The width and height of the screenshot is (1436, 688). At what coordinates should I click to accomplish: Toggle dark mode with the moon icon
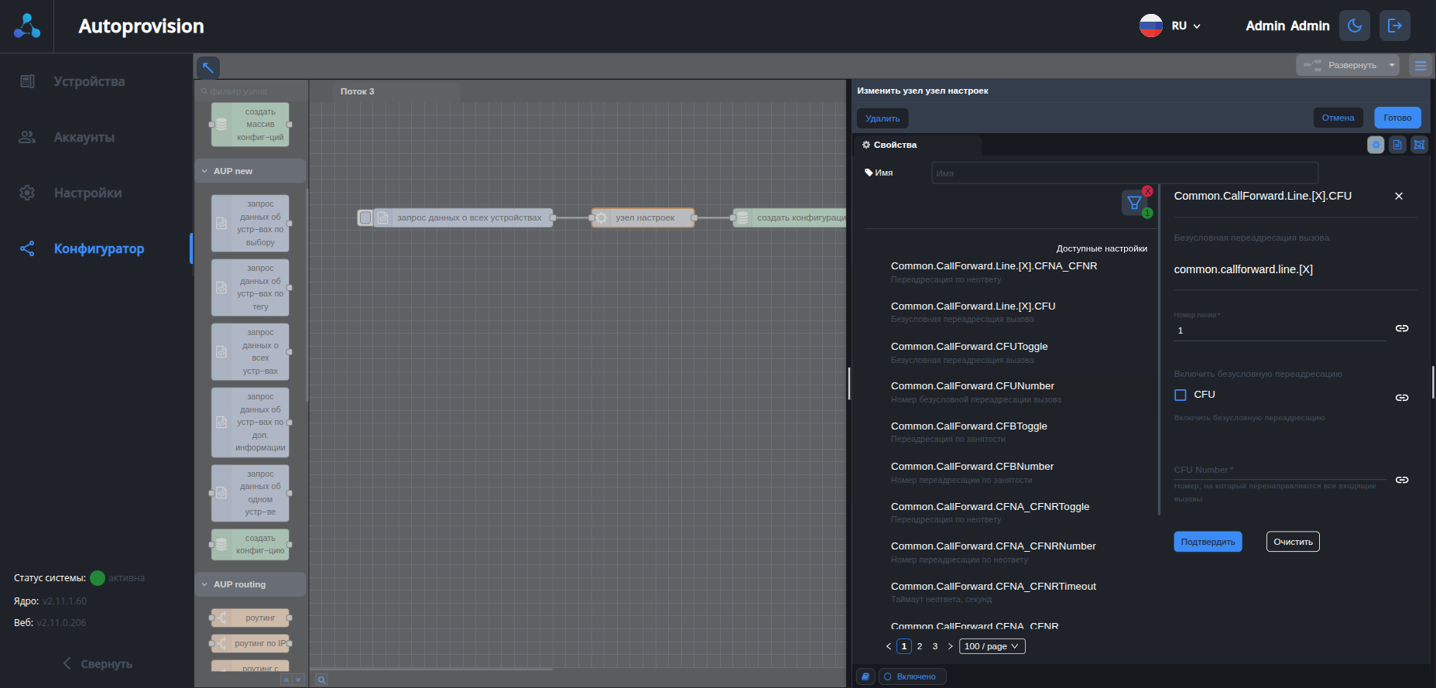point(1354,26)
